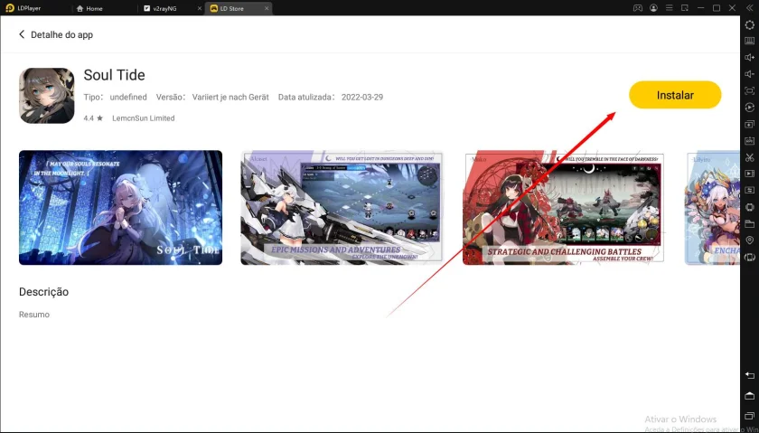
Task: Click the Resumo text
Action: [34, 315]
